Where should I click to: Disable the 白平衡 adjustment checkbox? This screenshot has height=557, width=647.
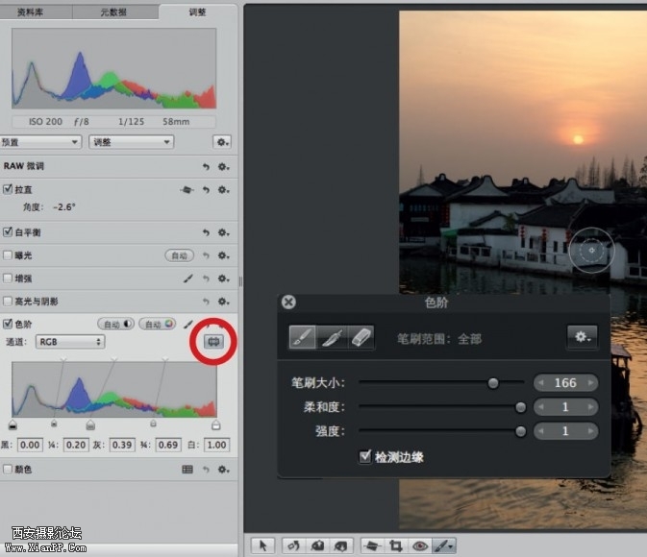9,232
